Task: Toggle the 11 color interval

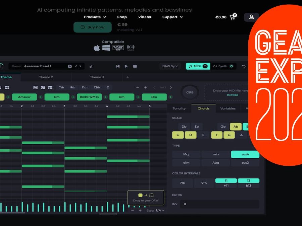Action: coord(226,181)
